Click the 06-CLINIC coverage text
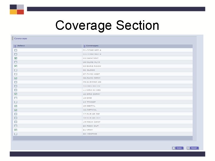 tap(89, 70)
